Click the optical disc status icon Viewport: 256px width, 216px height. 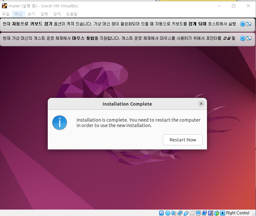pos(168,213)
